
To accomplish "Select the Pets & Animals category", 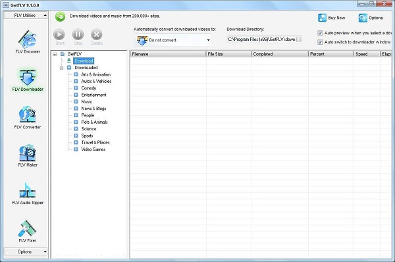I will pos(94,122).
